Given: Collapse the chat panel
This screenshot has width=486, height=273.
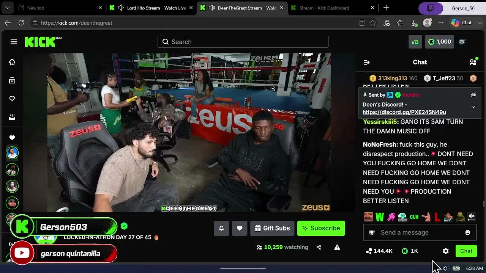Looking at the screenshot, I should (x=366, y=62).
